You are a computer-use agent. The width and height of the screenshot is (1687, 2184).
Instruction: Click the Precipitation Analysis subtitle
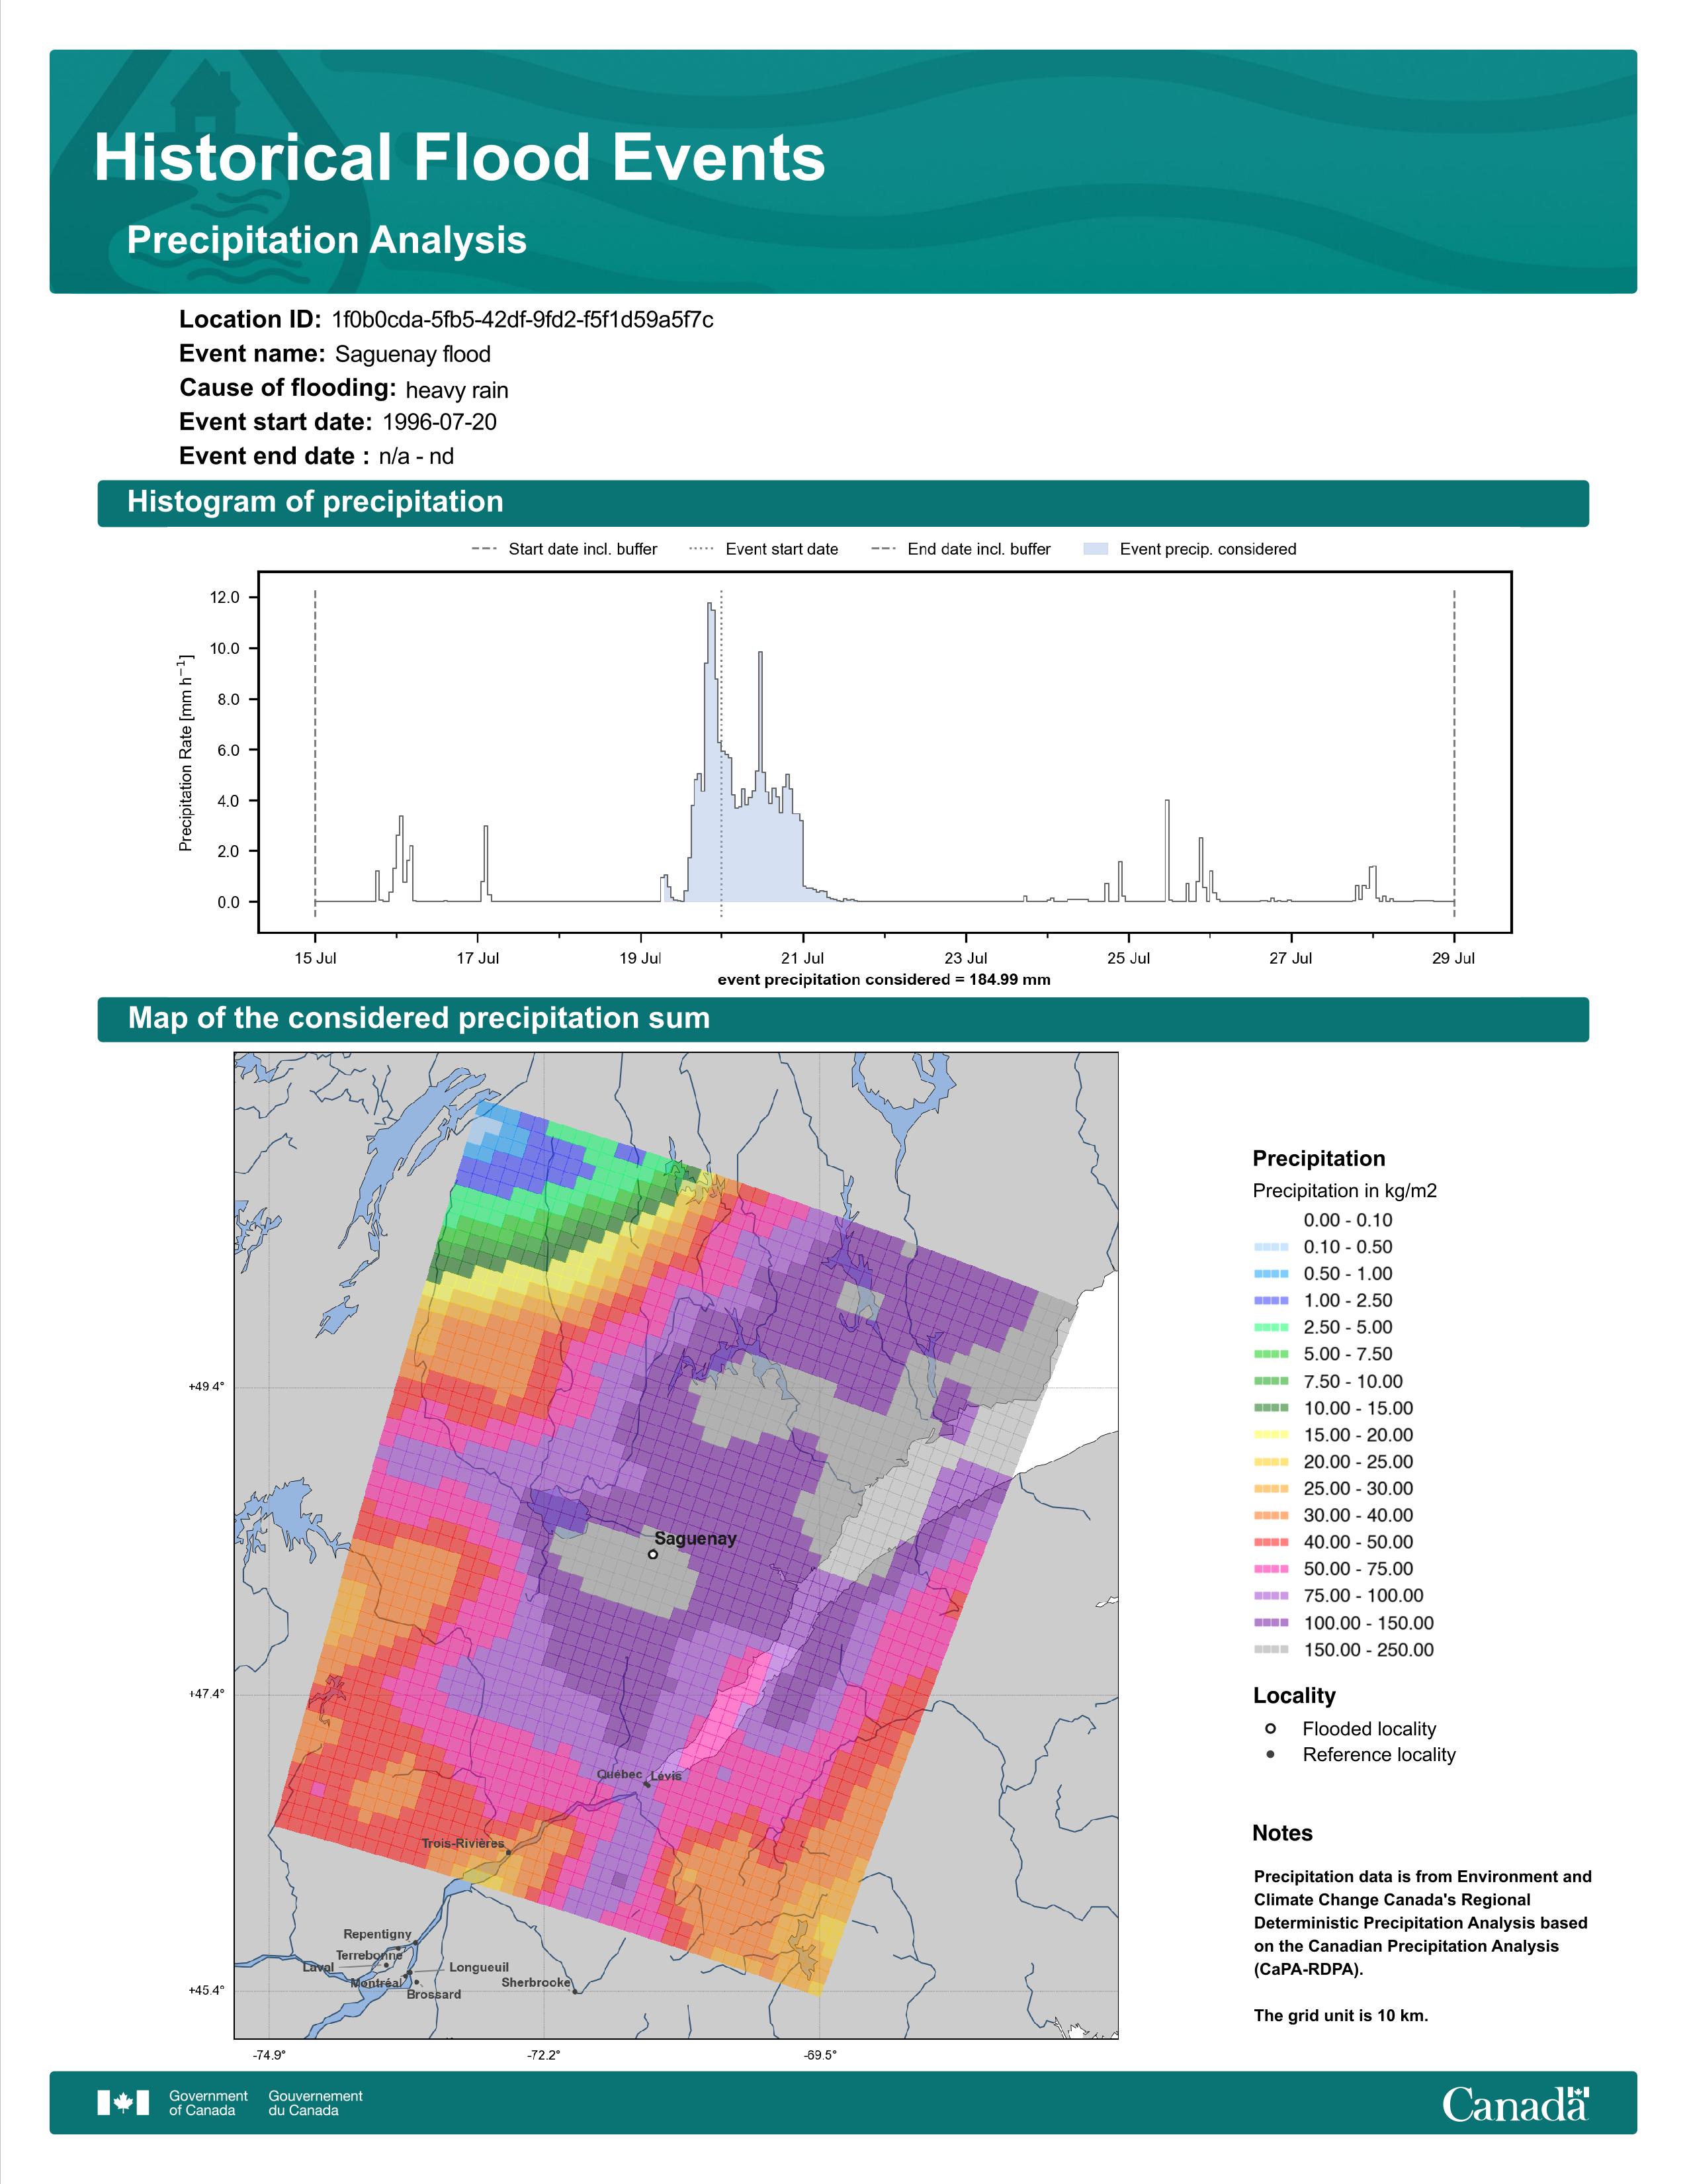(x=327, y=241)
